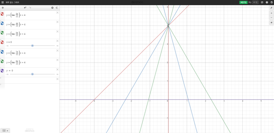Toggle the on-screen keyboard button
This screenshot has width=274, height=133.
5,130
